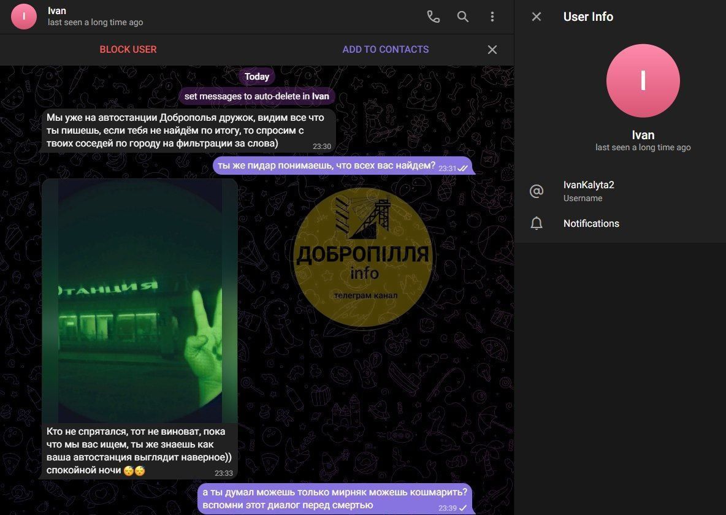726x515 pixels.
Task: Start a voice call with Ivan
Action: (x=433, y=17)
